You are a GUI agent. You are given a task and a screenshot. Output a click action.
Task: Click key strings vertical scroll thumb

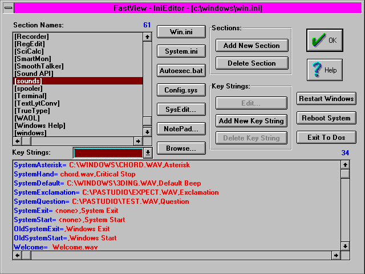(x=345, y=174)
